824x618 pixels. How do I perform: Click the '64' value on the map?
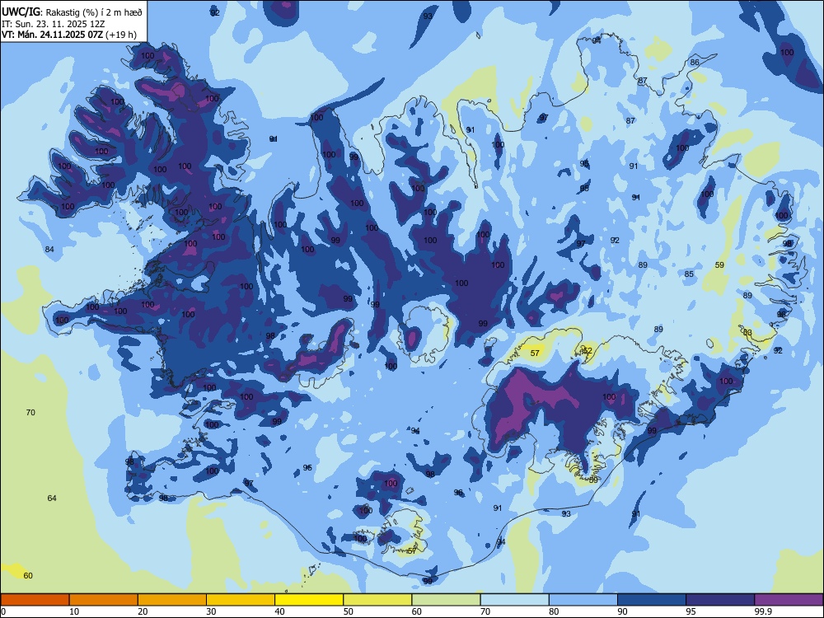(x=52, y=499)
